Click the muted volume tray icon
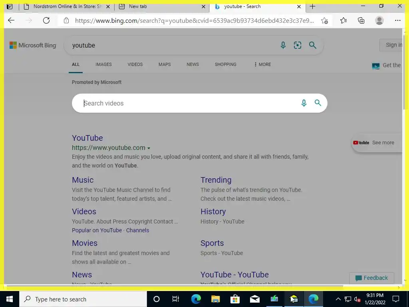Image resolution: width=409 pixels, height=307 pixels. pyautogui.click(x=357, y=299)
